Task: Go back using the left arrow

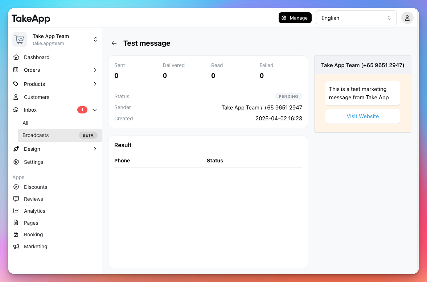Action: click(114, 43)
